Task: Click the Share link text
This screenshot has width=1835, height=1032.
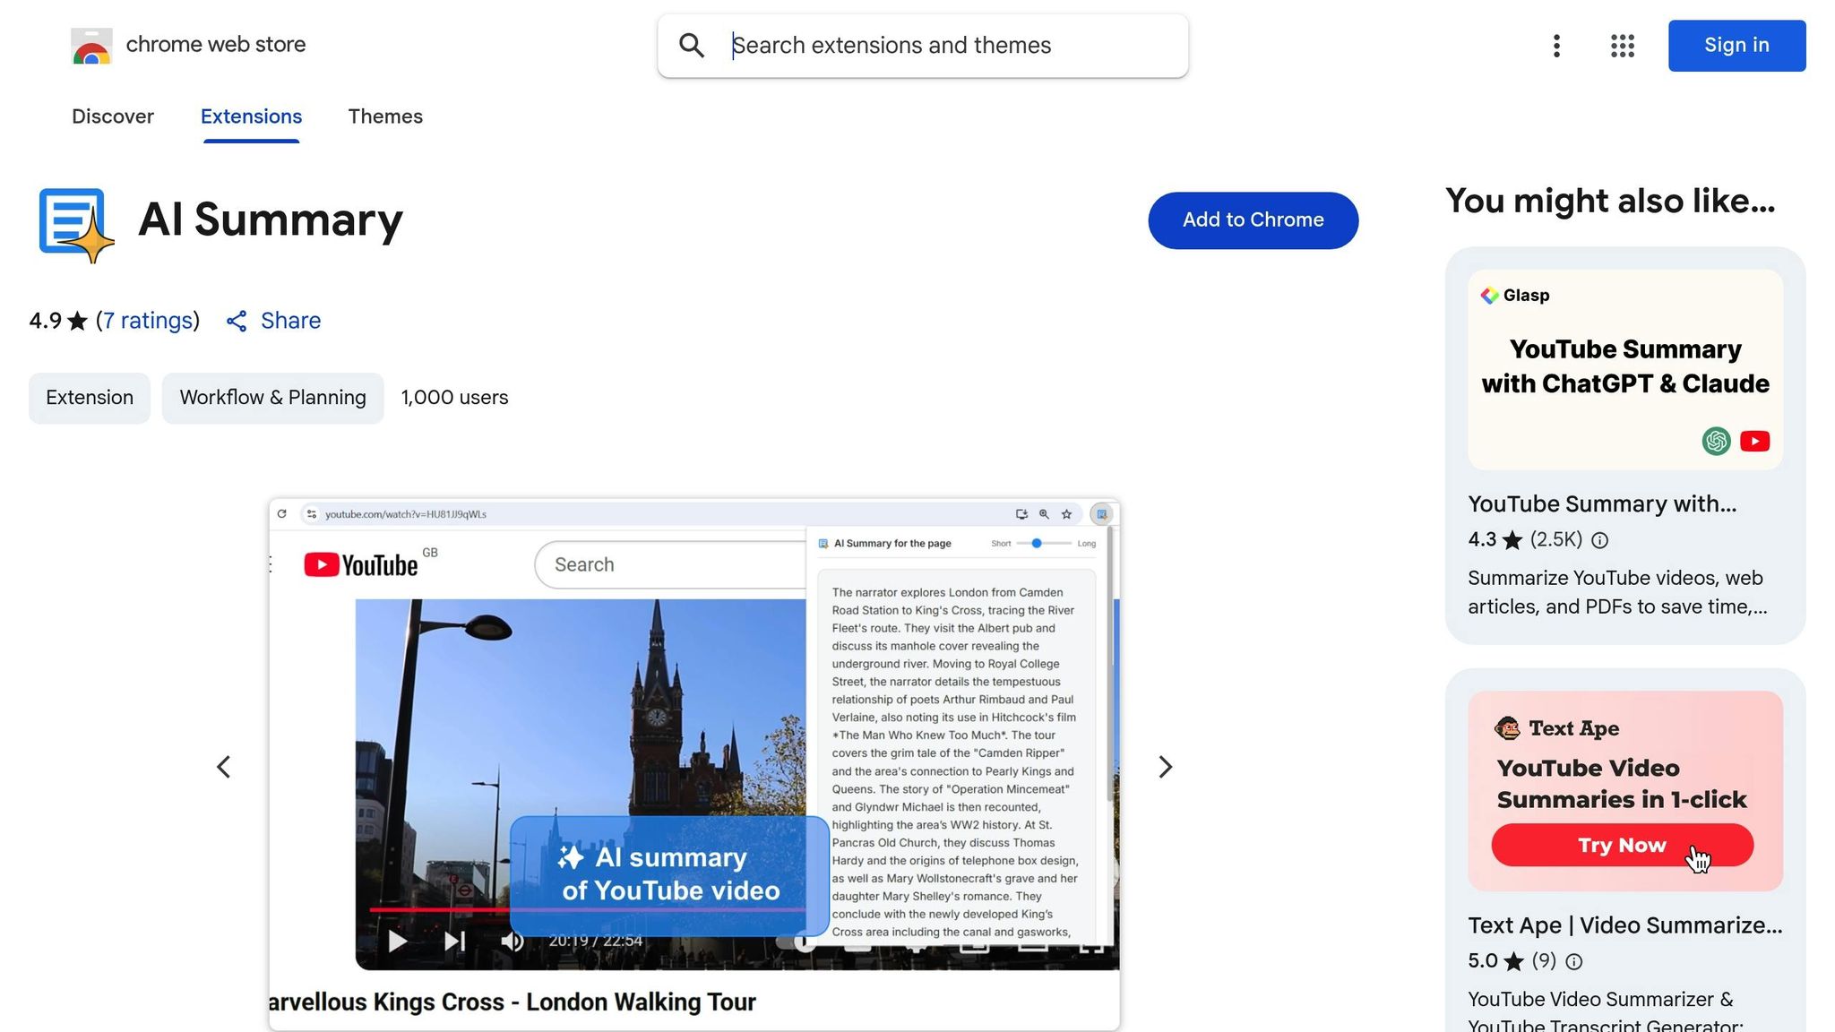Action: pyautogui.click(x=290, y=321)
